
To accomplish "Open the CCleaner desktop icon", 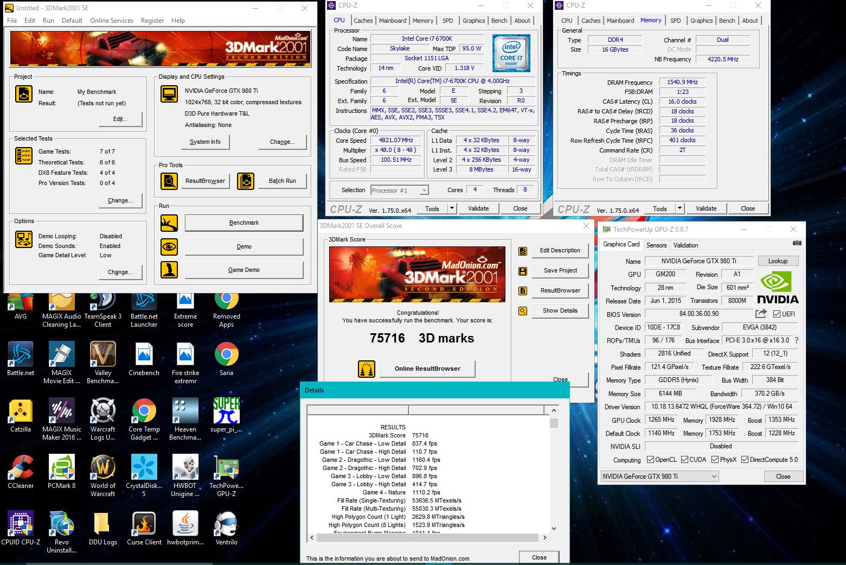I will pos(21,472).
